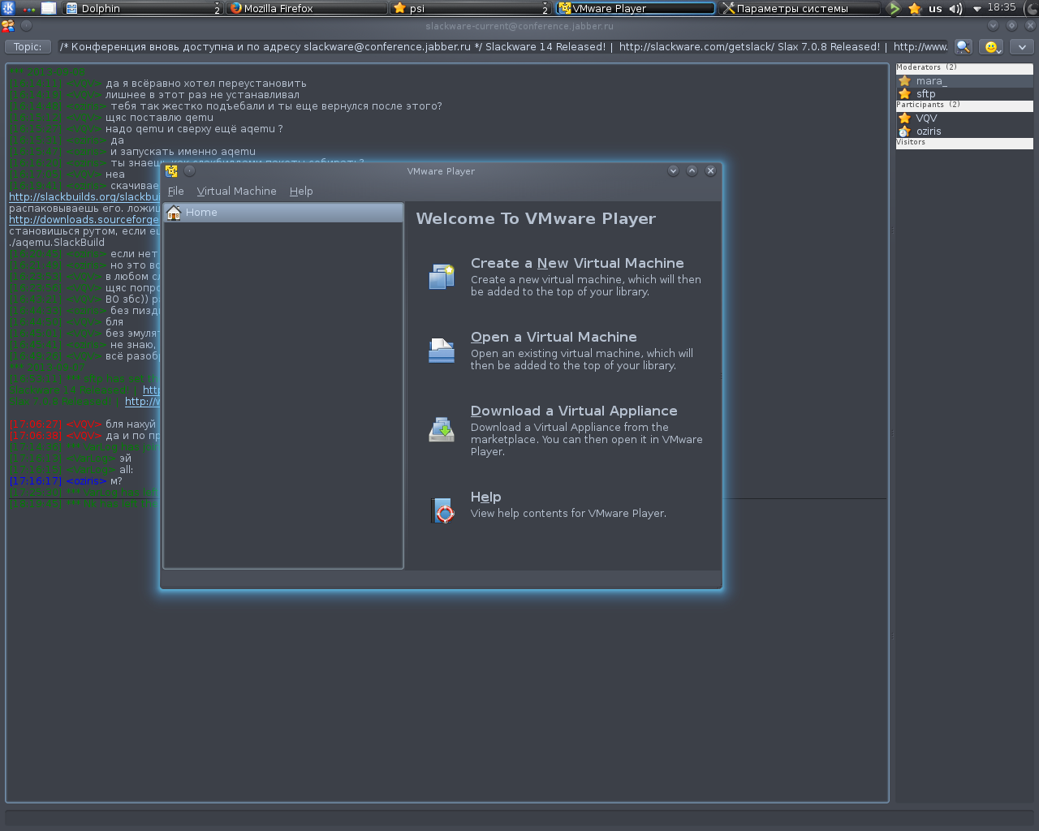Image resolution: width=1039 pixels, height=831 pixels.
Task: Open the Virtual Machine menu
Action: pyautogui.click(x=237, y=192)
